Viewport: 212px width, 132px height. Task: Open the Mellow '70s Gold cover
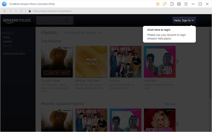(91, 61)
